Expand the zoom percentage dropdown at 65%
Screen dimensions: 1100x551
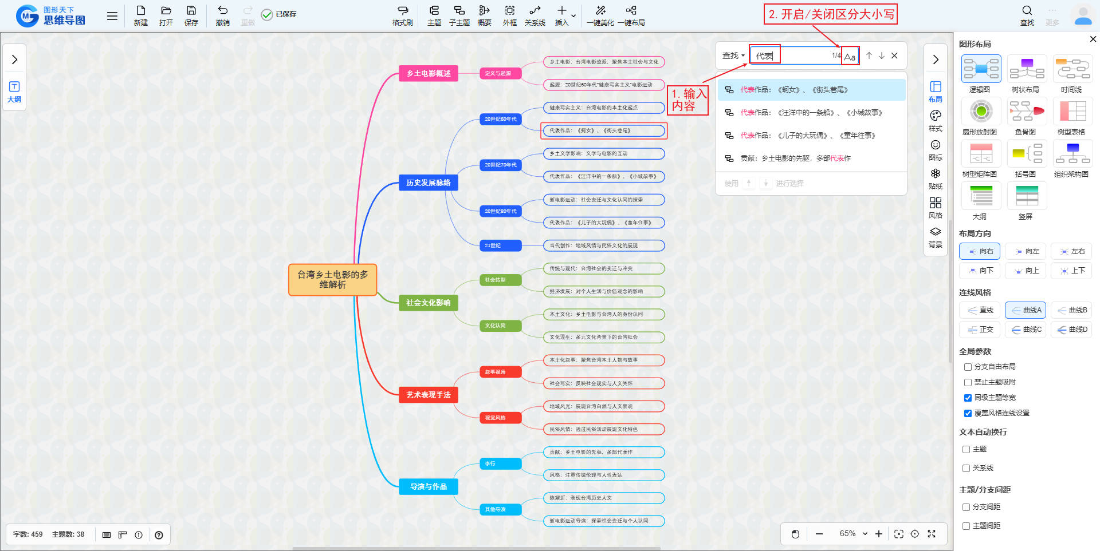865,534
